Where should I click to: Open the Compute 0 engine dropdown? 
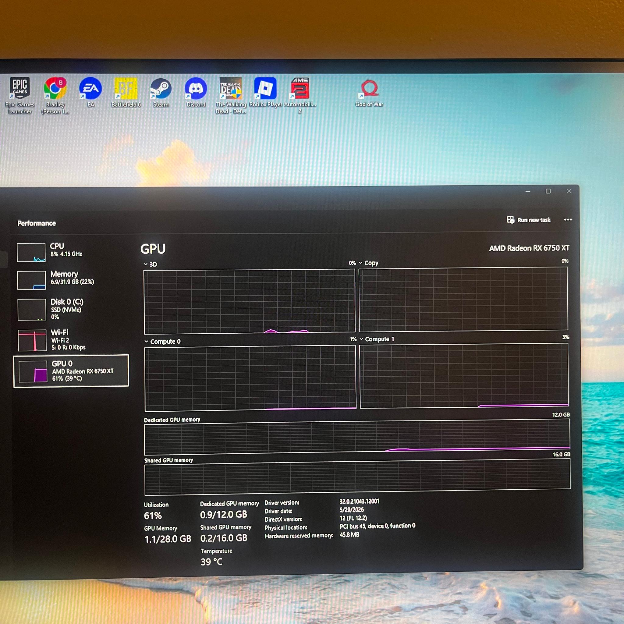point(146,341)
